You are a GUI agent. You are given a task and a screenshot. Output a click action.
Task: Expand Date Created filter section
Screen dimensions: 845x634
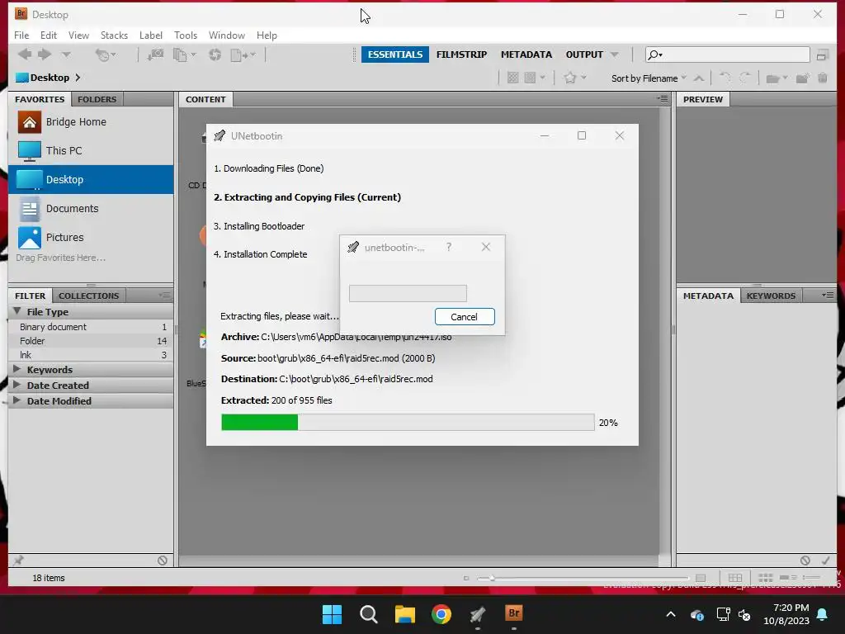[x=17, y=385]
